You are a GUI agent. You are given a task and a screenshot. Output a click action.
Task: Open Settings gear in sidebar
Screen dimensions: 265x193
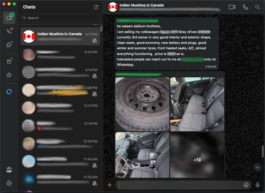coord(9,183)
